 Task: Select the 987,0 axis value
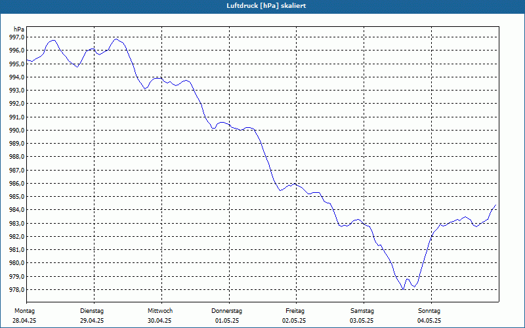pos(17,171)
